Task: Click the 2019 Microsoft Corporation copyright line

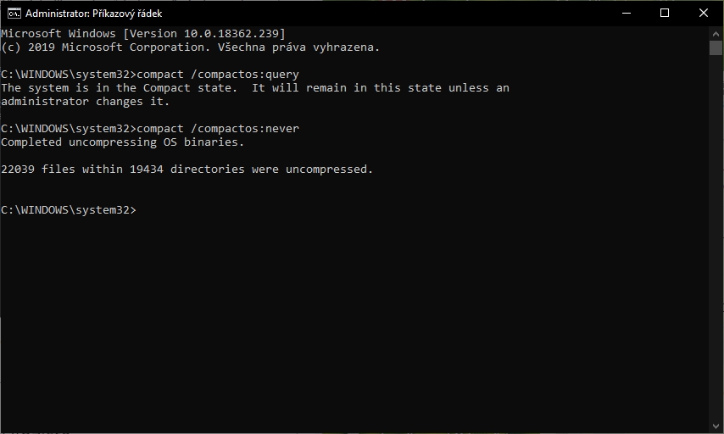Action: [x=190, y=47]
